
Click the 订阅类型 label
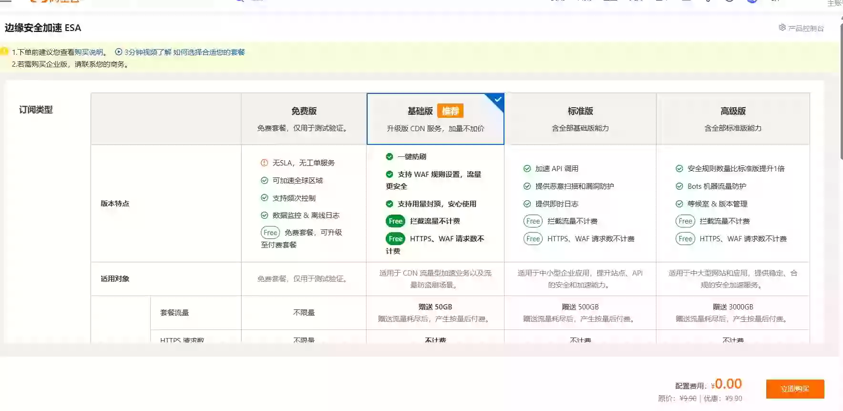36,110
